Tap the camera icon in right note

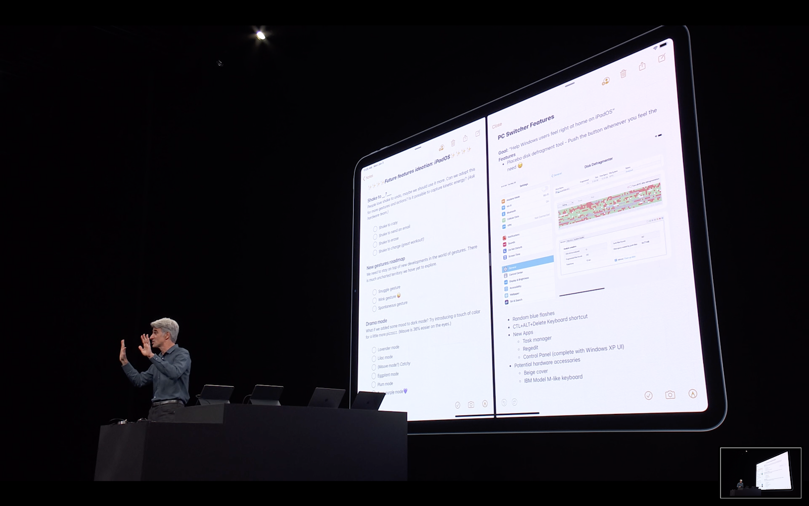(x=670, y=395)
